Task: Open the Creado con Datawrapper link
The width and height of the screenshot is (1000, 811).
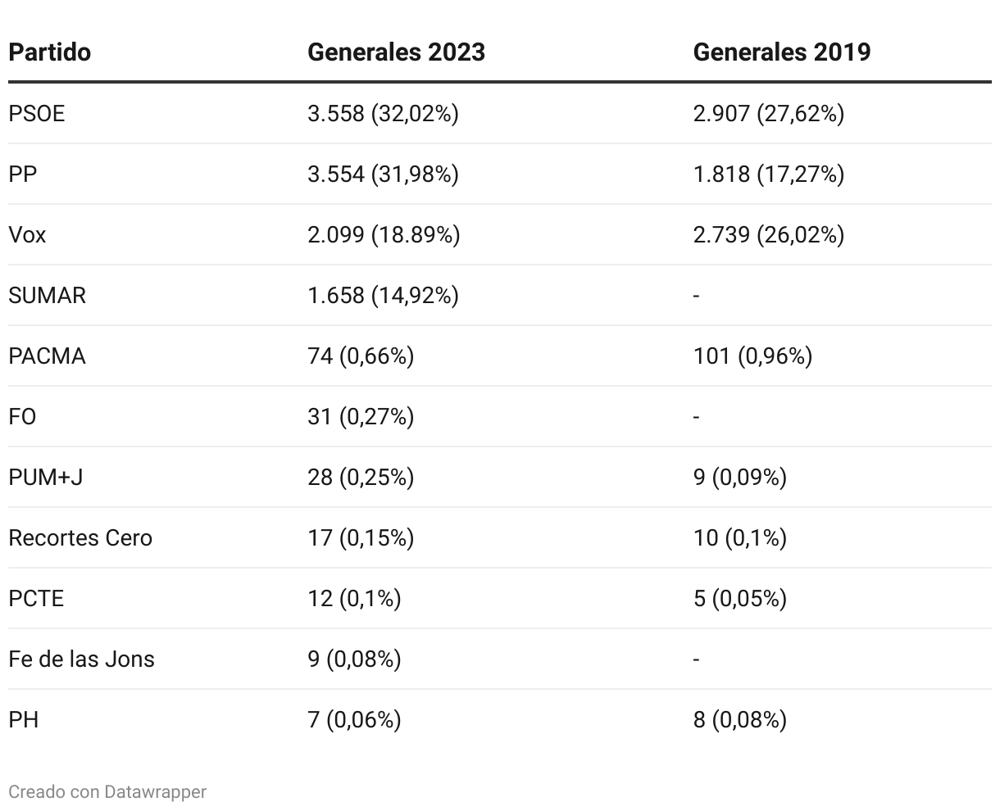Action: 107,791
